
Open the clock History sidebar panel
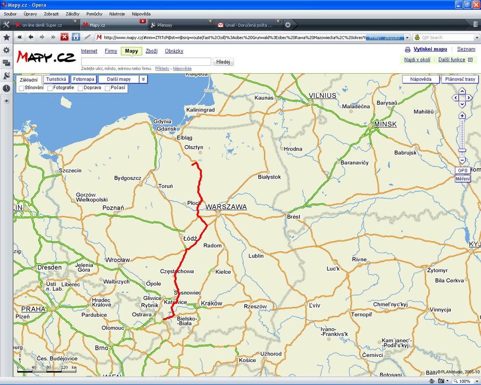(x=7, y=88)
